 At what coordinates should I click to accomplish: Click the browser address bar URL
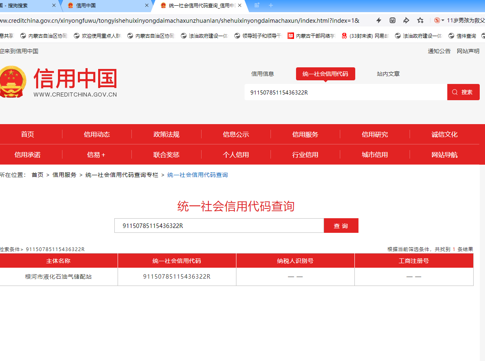point(179,20)
